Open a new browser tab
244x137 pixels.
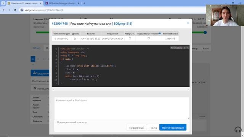[x=84, y=3]
